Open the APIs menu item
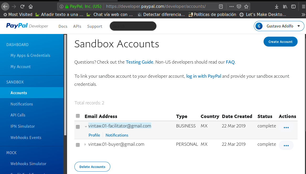This screenshot has height=174, width=306. click(x=77, y=26)
